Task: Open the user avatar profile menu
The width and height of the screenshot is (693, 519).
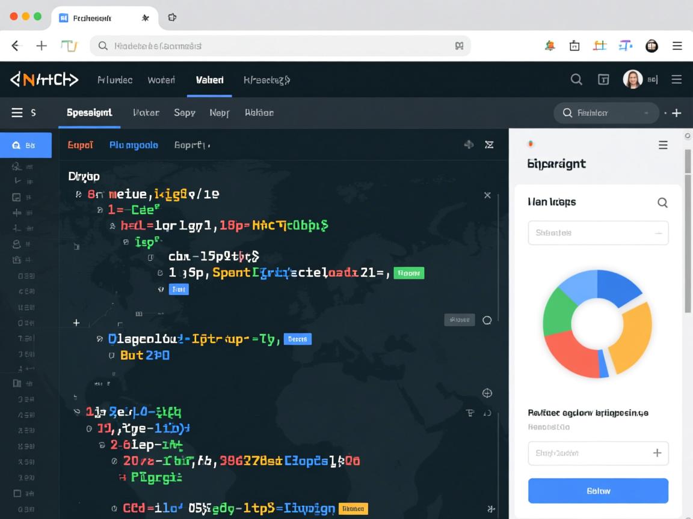Action: pos(632,79)
